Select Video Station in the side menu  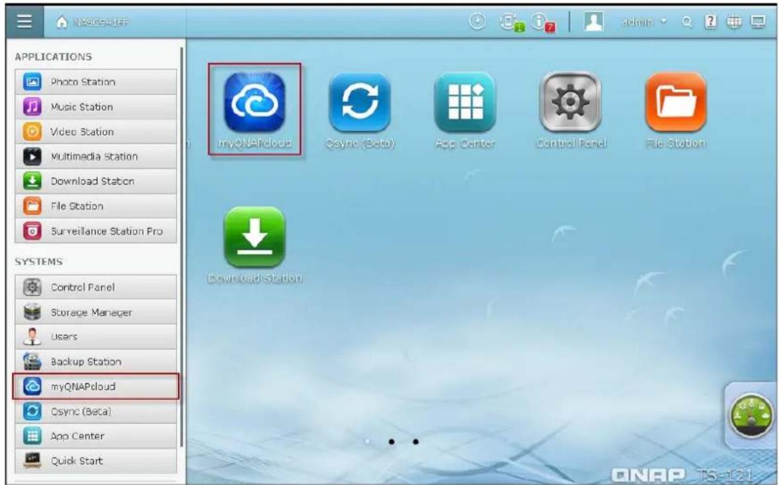point(96,131)
